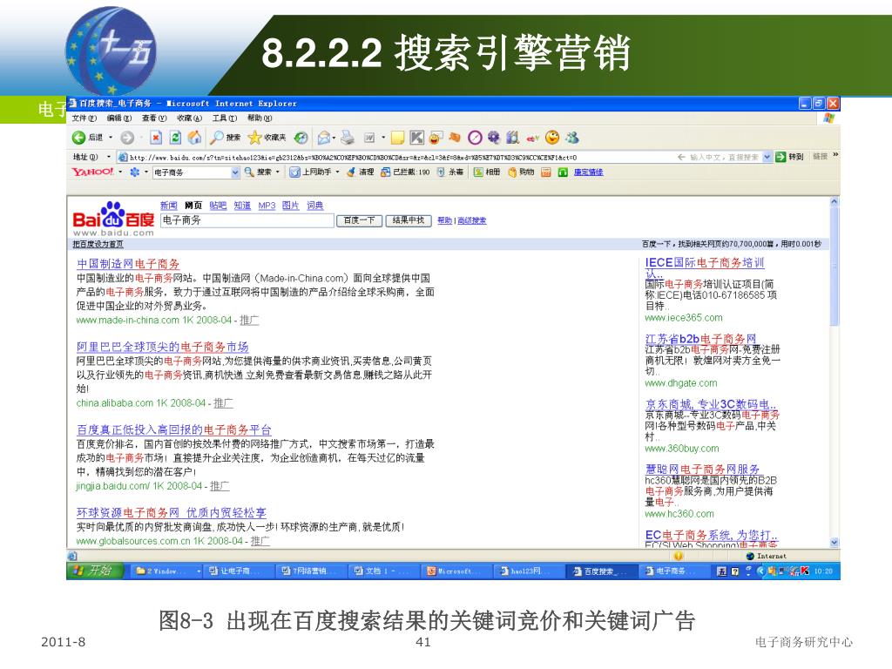Screen dimensions: 892x669
Task: Click the Messenger people icon in IE toolbar
Action: click(572, 137)
